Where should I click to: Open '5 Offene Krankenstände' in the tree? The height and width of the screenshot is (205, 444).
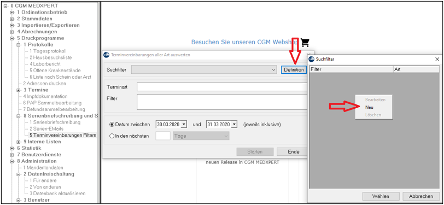(x=55, y=71)
